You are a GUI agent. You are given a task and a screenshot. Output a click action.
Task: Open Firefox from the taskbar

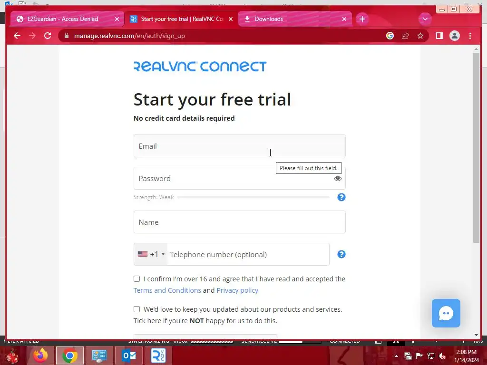coord(40,355)
